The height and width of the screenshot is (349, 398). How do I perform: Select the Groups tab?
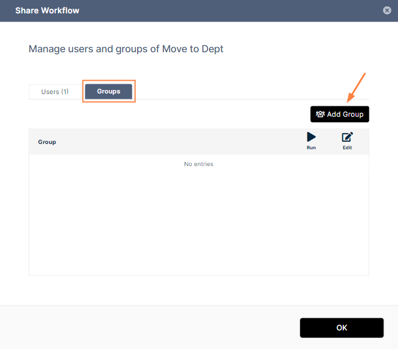109,91
